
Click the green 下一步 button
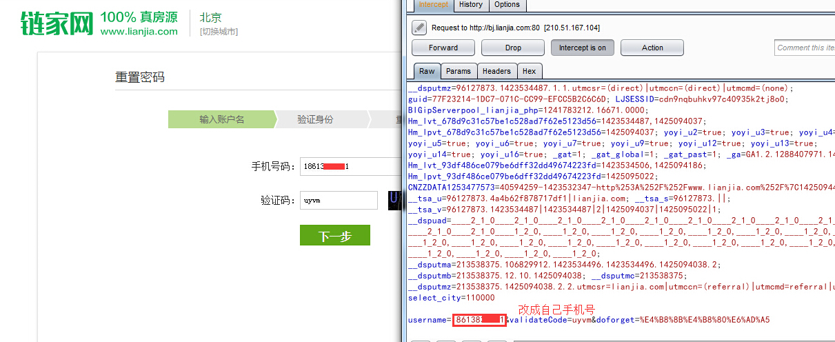coord(335,235)
